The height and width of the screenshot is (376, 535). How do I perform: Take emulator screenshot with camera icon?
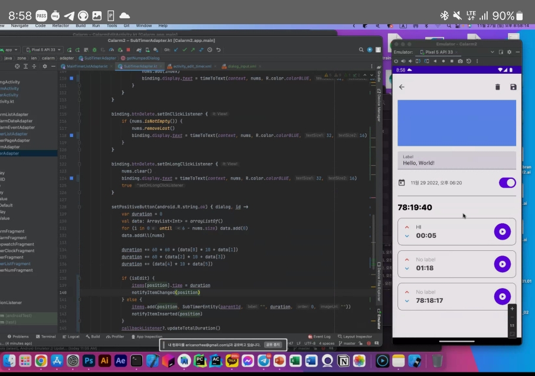(x=460, y=61)
